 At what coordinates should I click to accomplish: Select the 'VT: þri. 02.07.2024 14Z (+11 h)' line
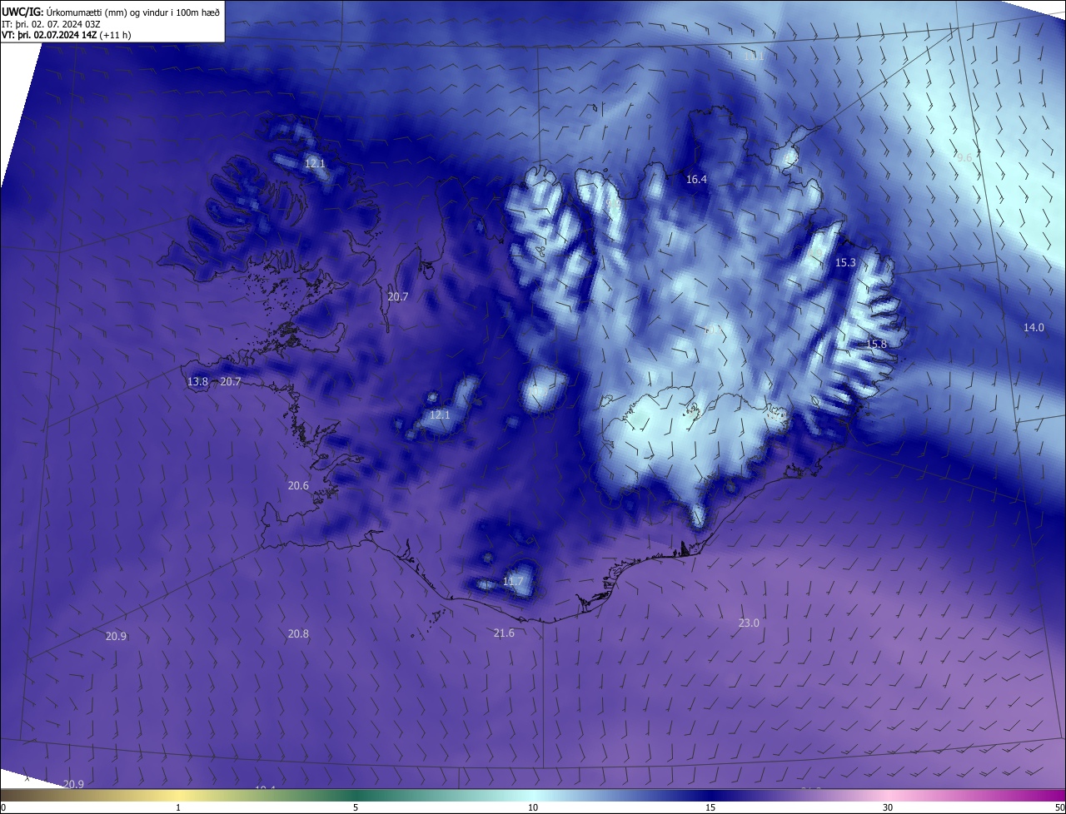tap(67, 35)
